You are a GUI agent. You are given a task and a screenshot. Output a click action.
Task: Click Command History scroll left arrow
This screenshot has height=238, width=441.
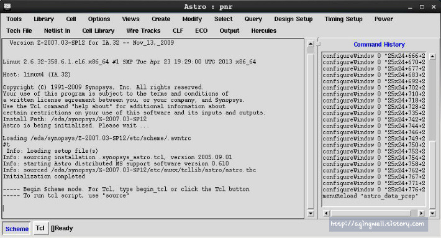326,214
